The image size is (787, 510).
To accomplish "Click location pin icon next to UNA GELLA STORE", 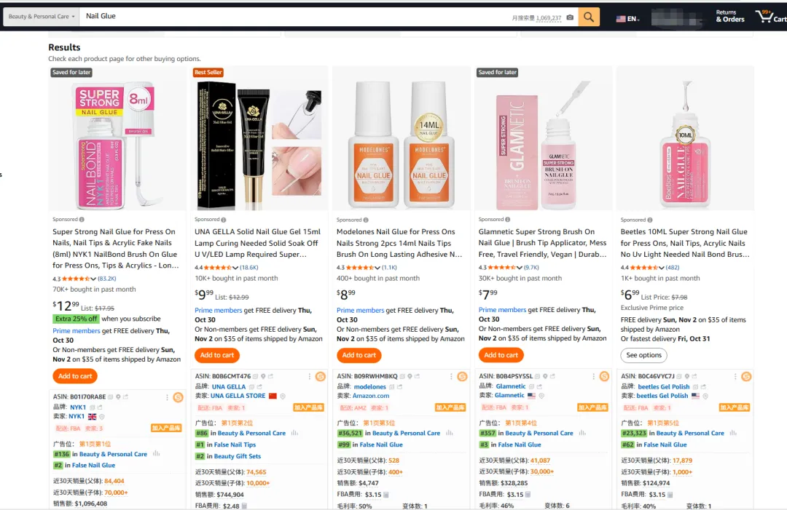I will [283, 396].
